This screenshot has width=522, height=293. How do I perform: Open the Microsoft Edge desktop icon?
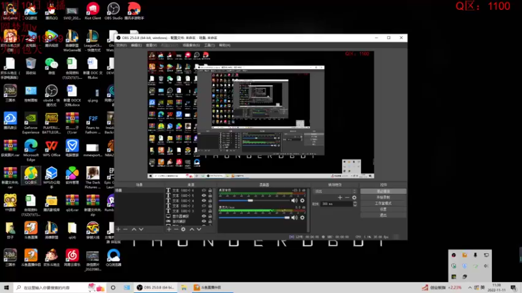coord(31,146)
